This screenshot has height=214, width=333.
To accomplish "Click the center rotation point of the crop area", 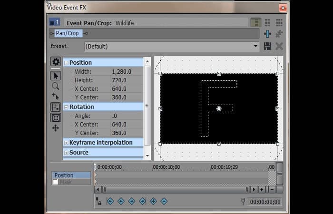I will 219,109.
